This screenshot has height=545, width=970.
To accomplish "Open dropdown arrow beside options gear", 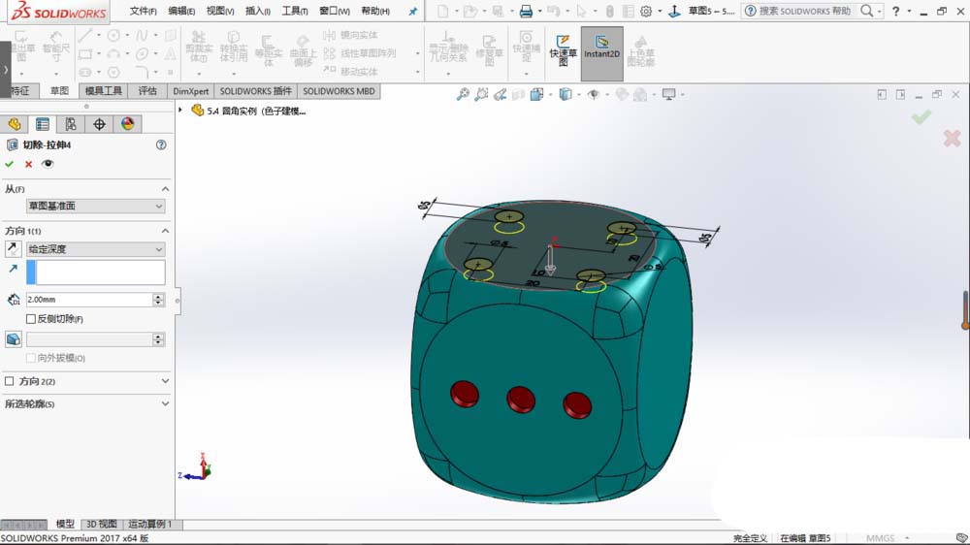I will [x=660, y=11].
